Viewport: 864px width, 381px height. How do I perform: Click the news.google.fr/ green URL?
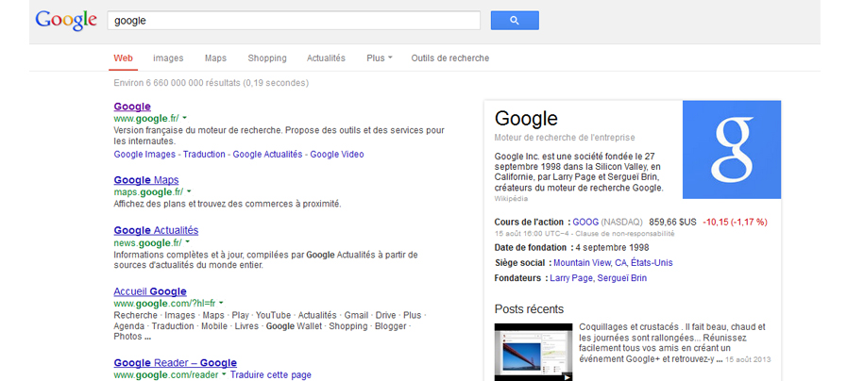coord(147,242)
